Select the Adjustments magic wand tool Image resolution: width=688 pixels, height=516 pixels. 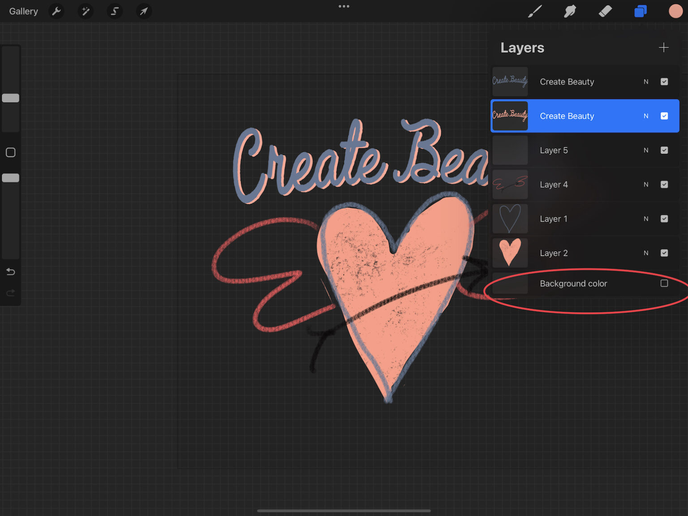coord(85,11)
